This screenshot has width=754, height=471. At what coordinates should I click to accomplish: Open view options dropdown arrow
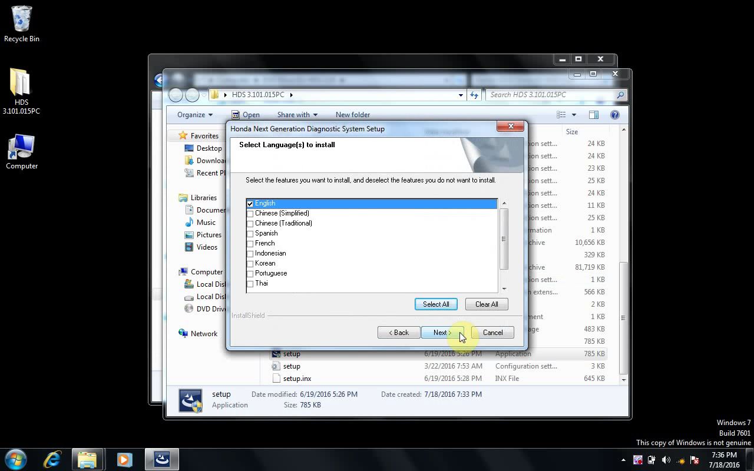(x=574, y=115)
